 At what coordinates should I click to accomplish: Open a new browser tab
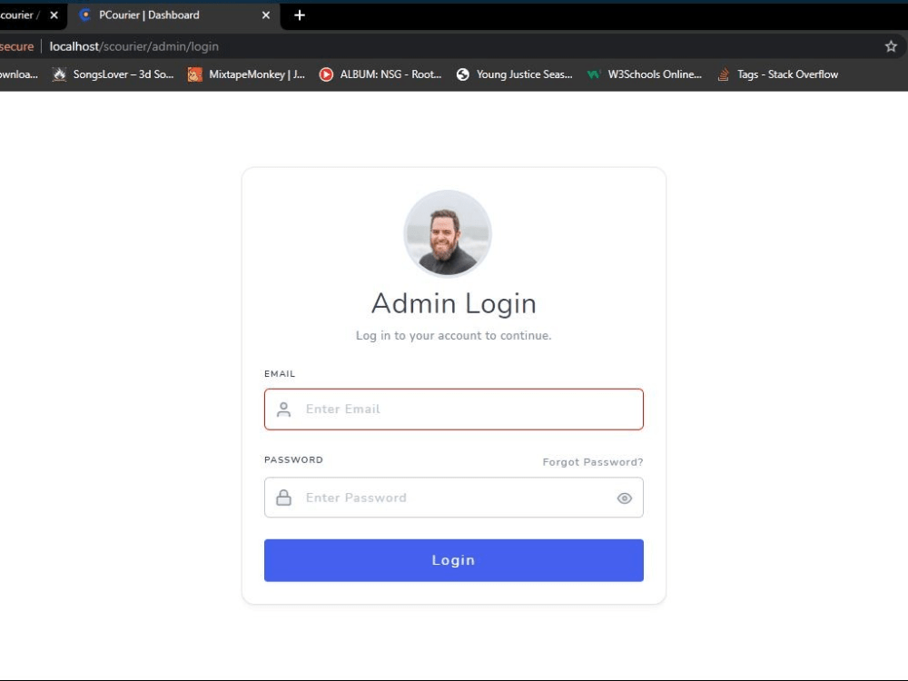coord(300,15)
